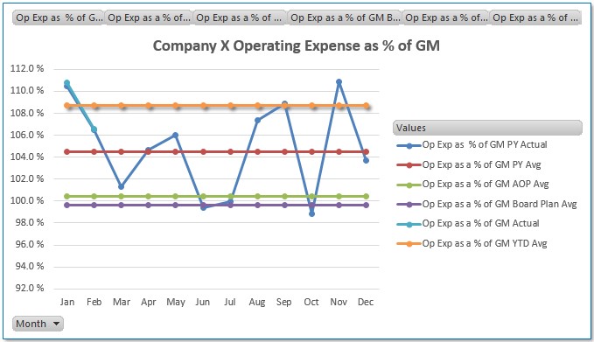Click the 96.0 % vertical axis label
This screenshot has width=594, height=342.
(x=30, y=244)
